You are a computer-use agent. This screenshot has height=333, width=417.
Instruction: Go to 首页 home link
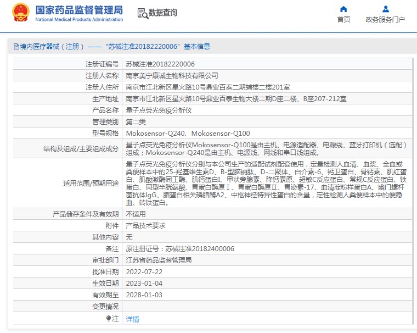point(343,19)
